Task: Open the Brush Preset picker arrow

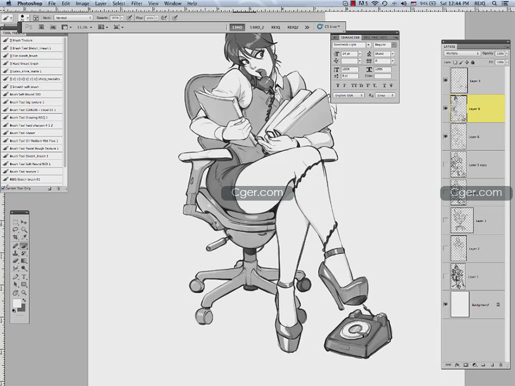Action: click(28, 18)
